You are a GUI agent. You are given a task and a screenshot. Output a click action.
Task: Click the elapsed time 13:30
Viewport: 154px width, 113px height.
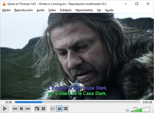8,102
